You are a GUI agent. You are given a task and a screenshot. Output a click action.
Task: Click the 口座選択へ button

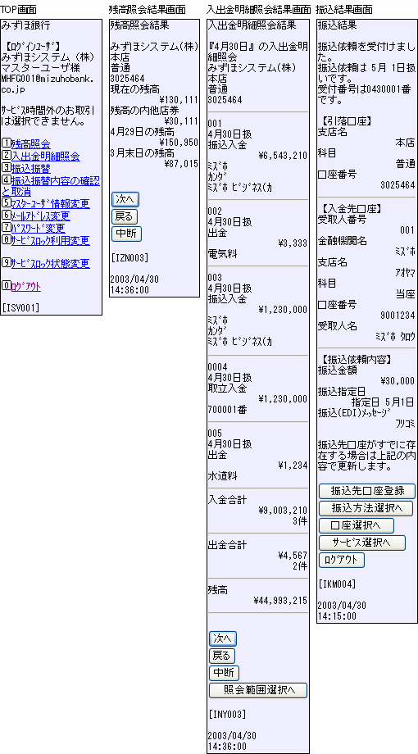pyautogui.click(x=357, y=525)
